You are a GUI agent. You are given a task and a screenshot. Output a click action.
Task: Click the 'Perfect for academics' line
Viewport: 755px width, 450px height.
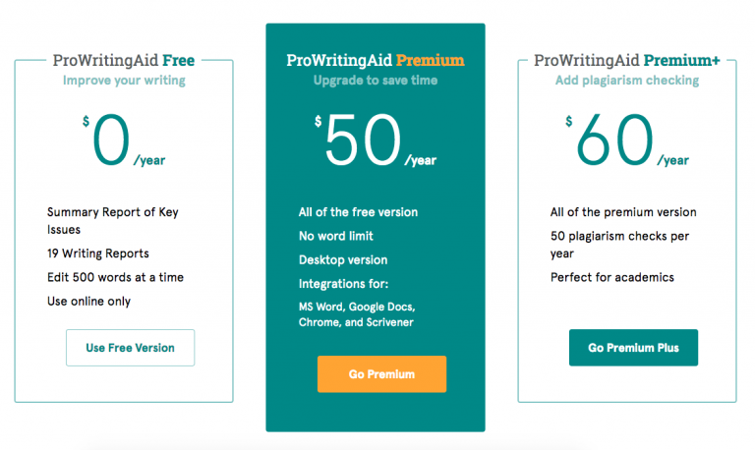(611, 277)
